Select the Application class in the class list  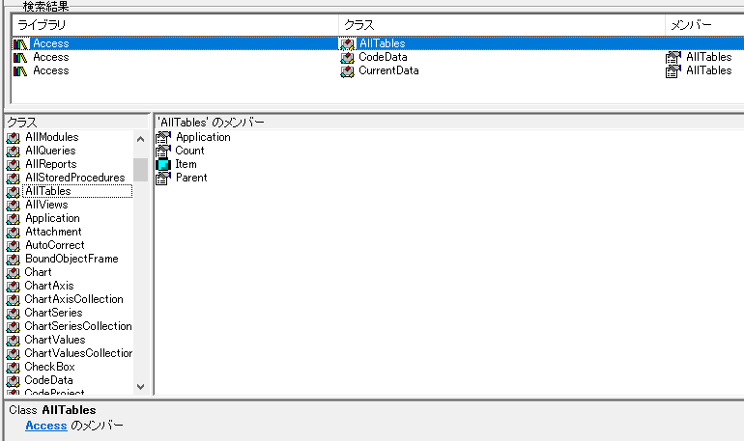pos(53,218)
